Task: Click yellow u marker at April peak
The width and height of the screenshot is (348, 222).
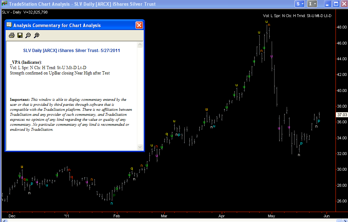Action: point(267,22)
